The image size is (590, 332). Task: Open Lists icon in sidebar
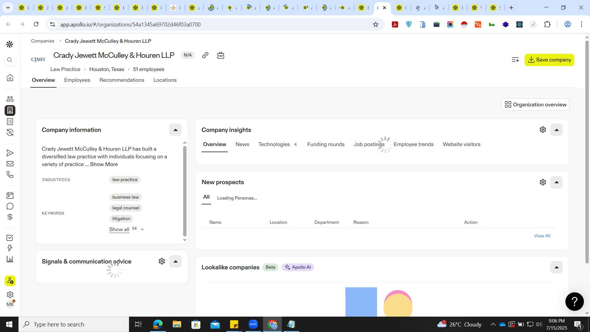tap(10, 122)
